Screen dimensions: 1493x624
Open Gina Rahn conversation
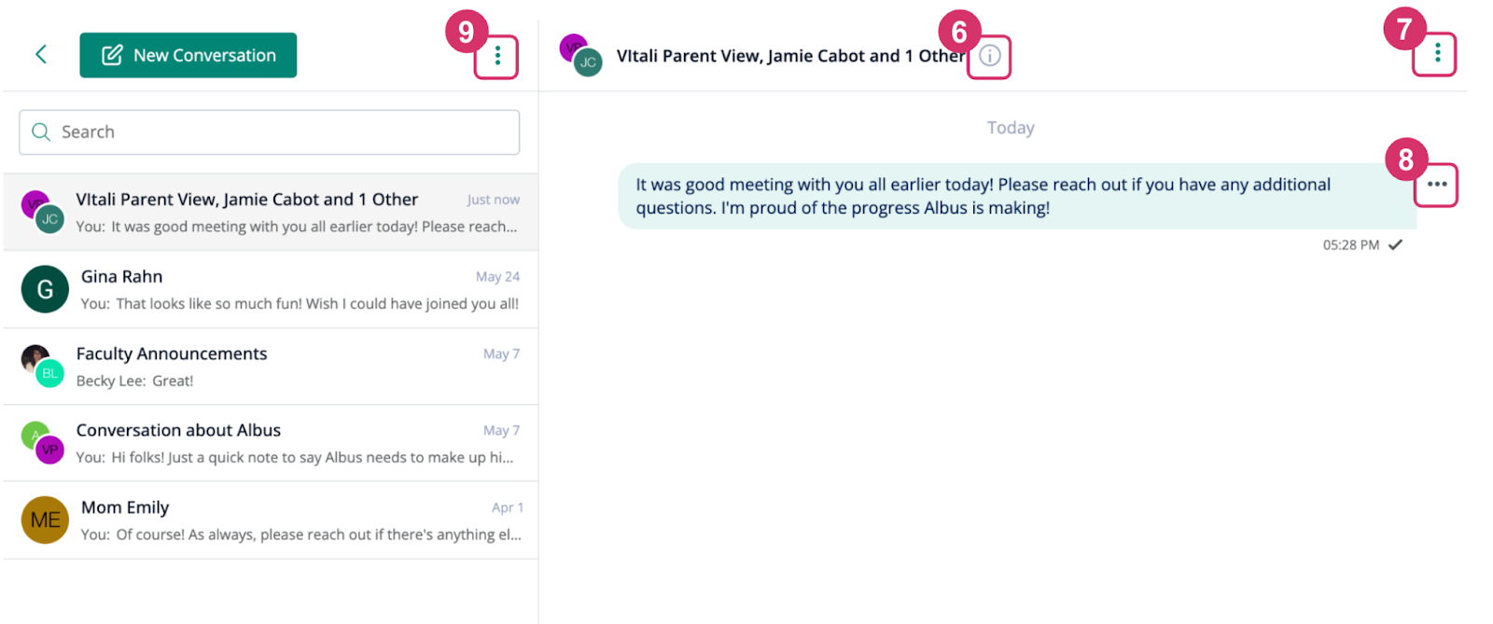271,289
